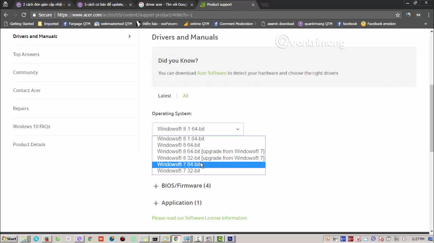Click the Secure padlock site info
The width and height of the screenshot is (434, 243).
click(x=42, y=15)
